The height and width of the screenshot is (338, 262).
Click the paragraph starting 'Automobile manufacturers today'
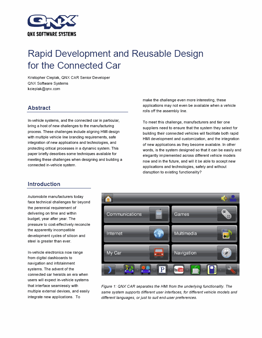pyautogui.click(x=59, y=219)
